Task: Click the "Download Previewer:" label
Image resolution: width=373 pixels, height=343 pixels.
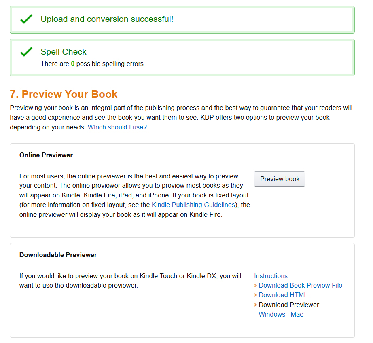Action: pos(289,305)
